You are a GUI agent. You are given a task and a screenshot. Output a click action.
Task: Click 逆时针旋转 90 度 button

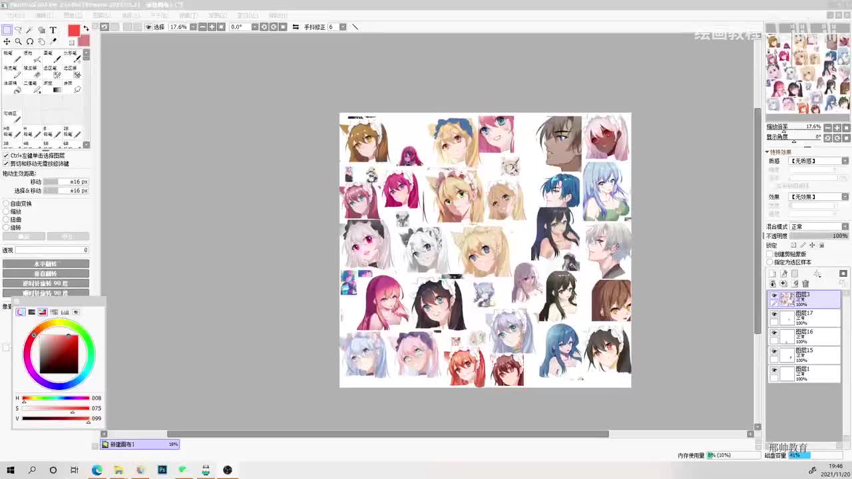tap(46, 283)
